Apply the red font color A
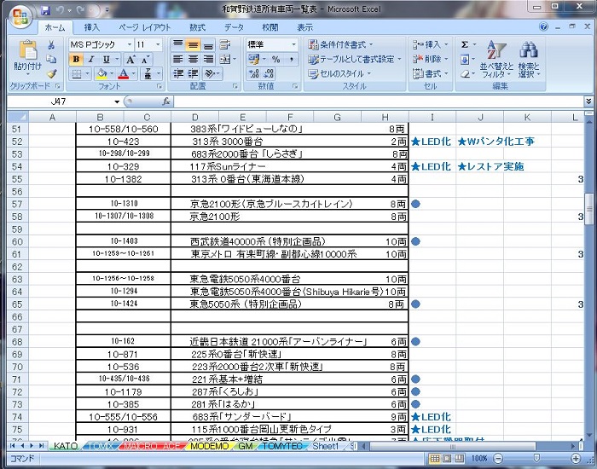This screenshot has width=597, height=469. coord(124,73)
